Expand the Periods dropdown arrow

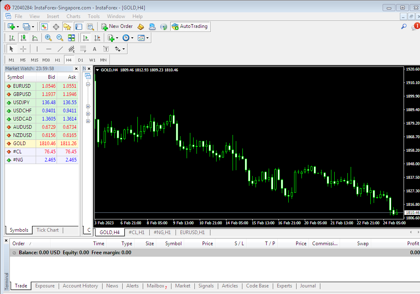132,38
